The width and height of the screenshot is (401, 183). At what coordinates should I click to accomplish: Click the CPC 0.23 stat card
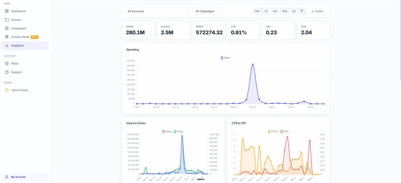click(x=278, y=30)
